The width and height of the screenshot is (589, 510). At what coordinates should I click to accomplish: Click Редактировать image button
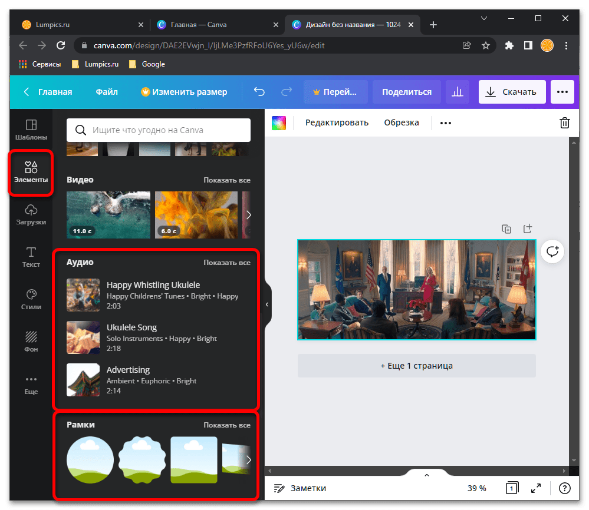(x=337, y=122)
